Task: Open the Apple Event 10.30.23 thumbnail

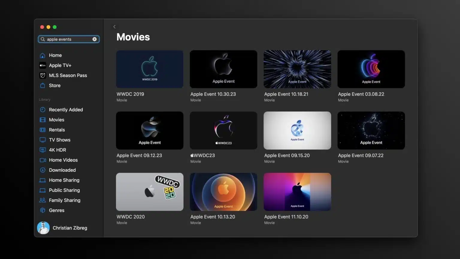Action: click(x=223, y=69)
